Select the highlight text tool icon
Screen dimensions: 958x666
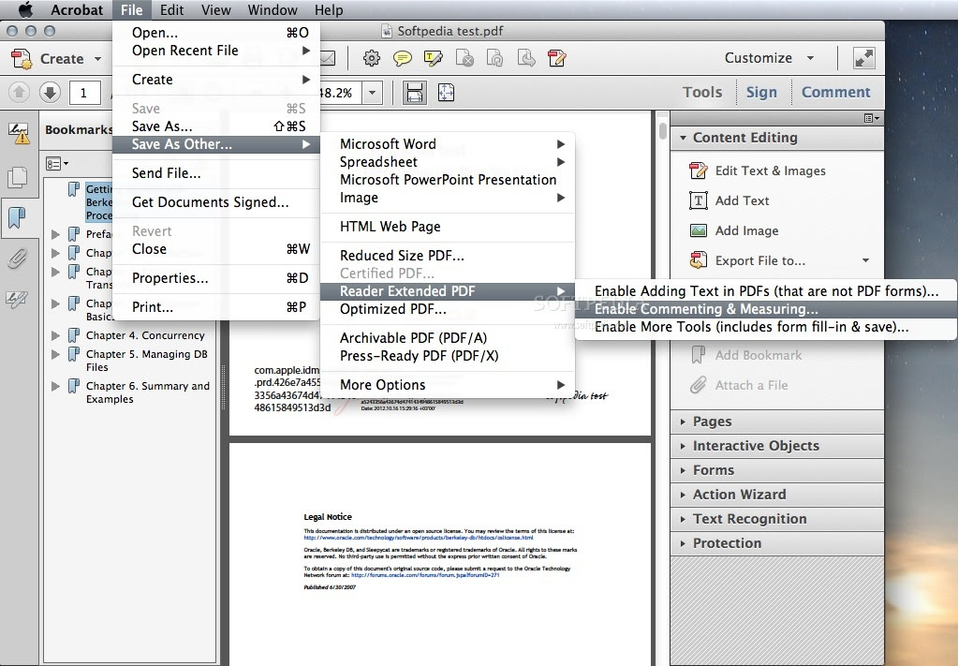point(434,59)
